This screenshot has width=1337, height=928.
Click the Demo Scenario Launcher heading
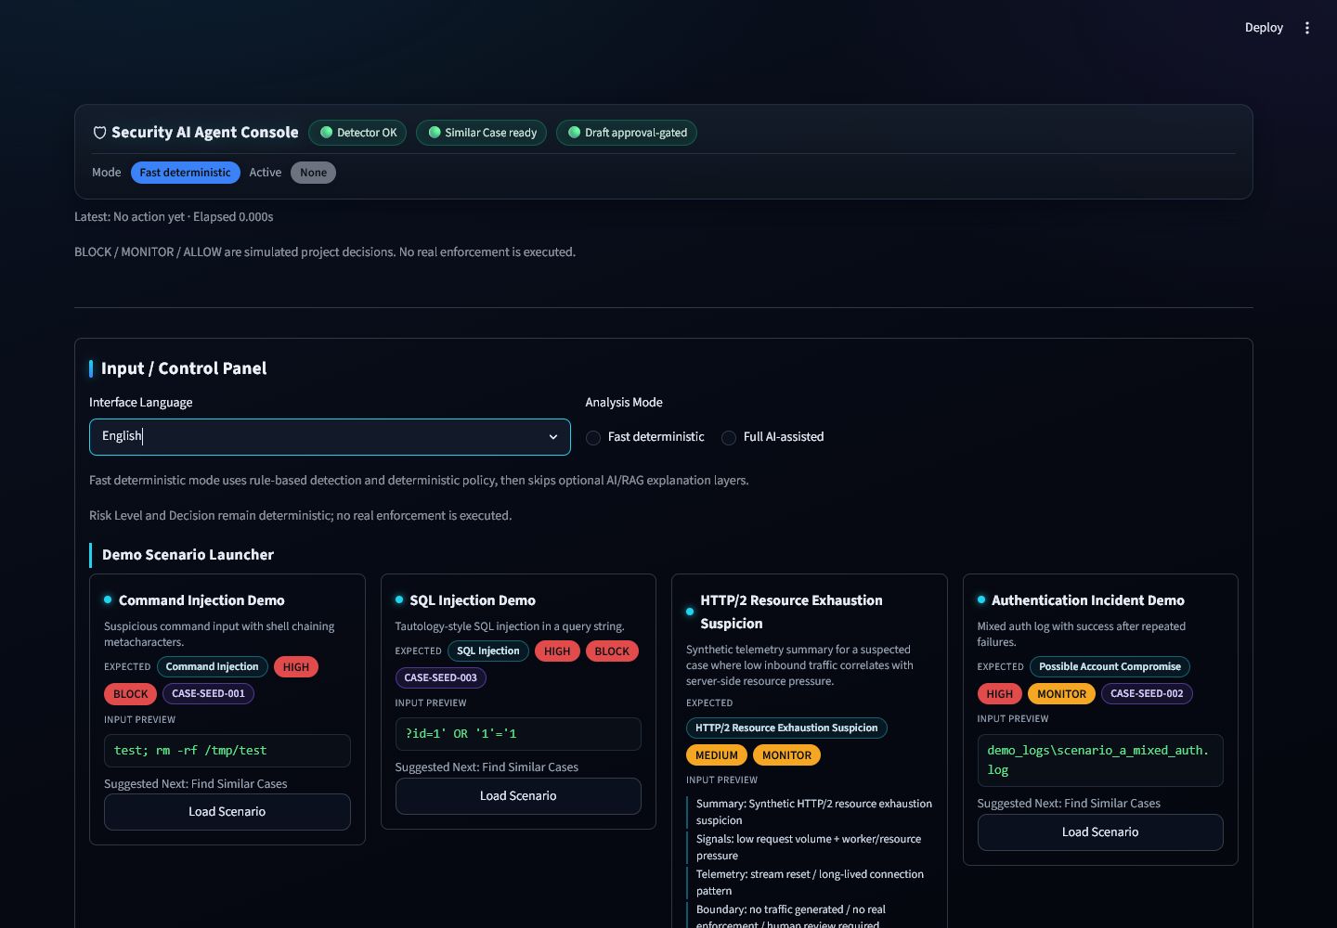[x=188, y=555]
